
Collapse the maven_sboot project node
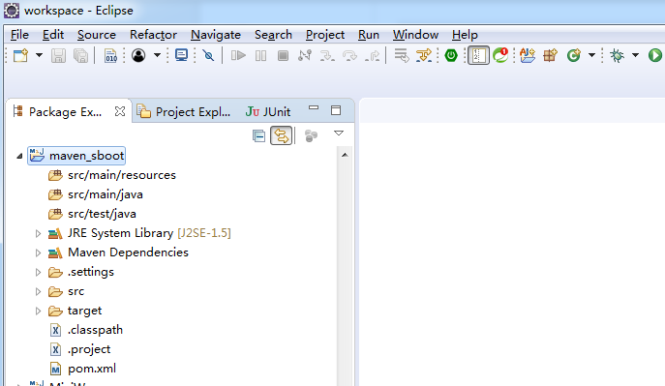click(19, 157)
